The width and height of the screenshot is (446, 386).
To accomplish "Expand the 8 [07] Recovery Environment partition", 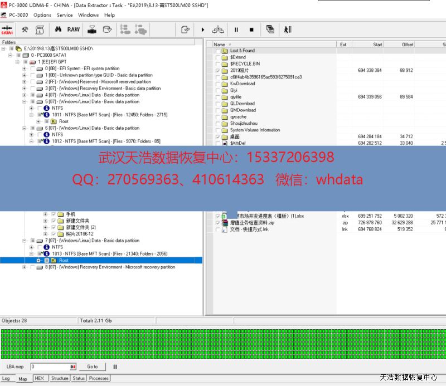I will (25, 267).
